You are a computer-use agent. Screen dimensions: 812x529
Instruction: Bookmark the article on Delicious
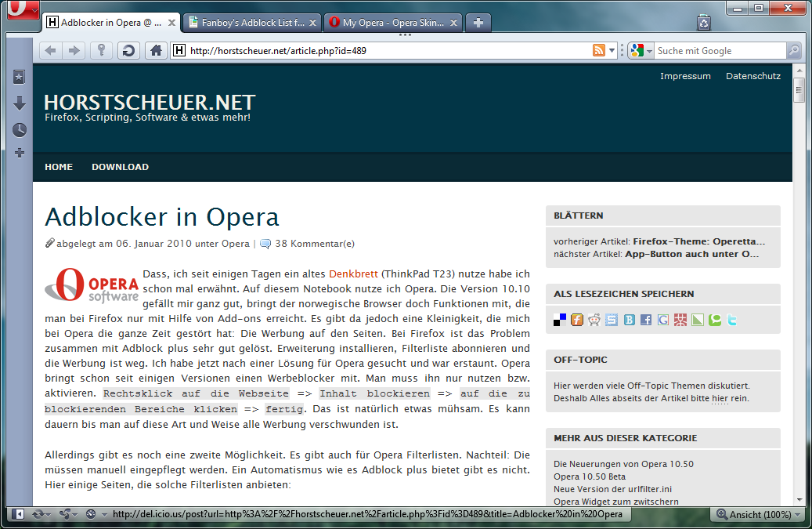click(560, 320)
